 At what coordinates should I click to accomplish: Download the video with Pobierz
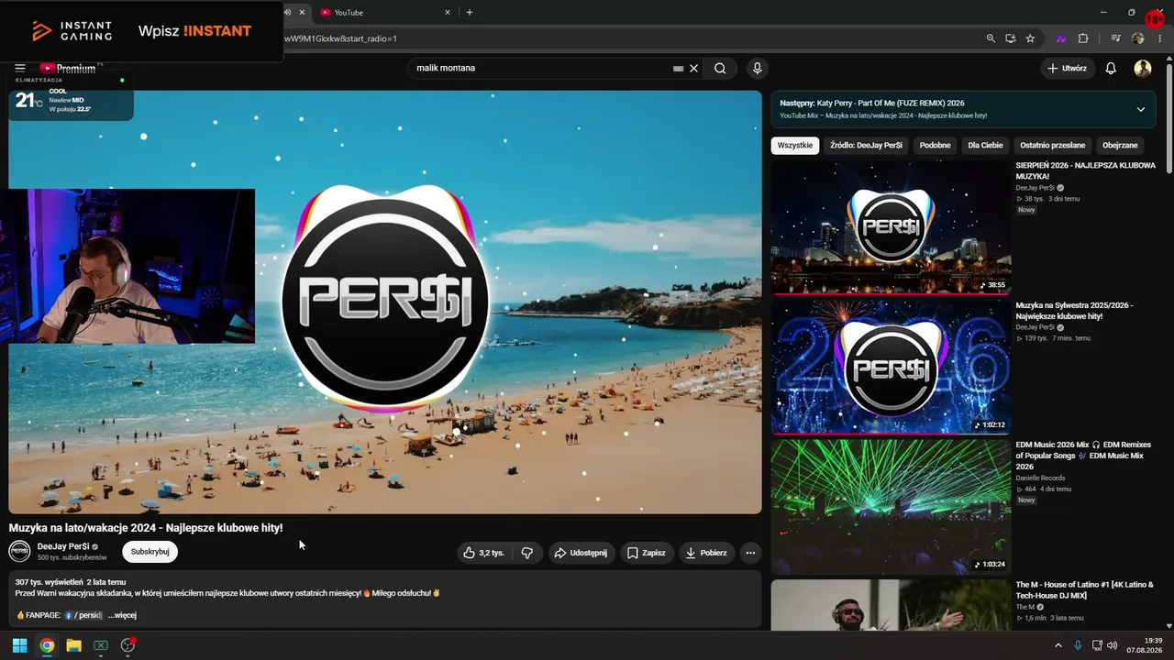click(706, 553)
